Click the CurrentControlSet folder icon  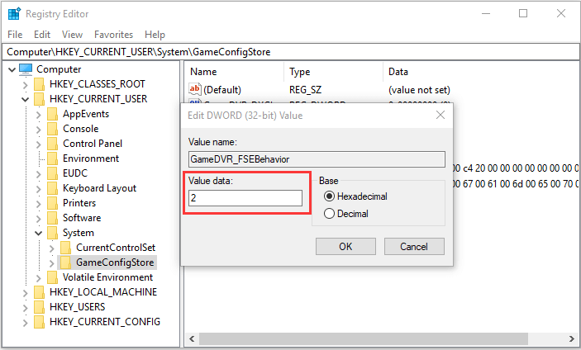[66, 248]
